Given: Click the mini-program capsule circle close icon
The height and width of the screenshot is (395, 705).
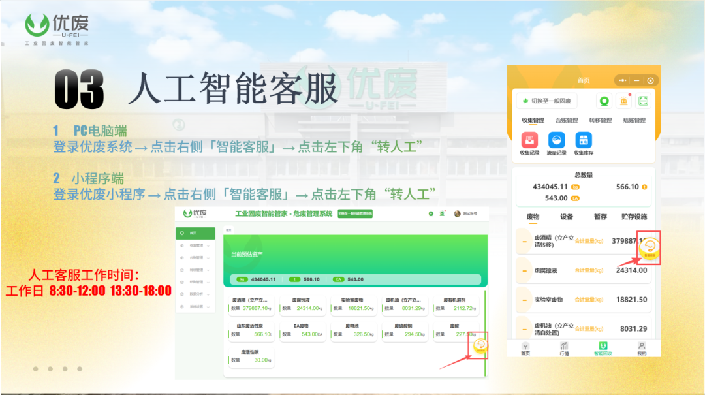Looking at the screenshot, I should tap(650, 80).
